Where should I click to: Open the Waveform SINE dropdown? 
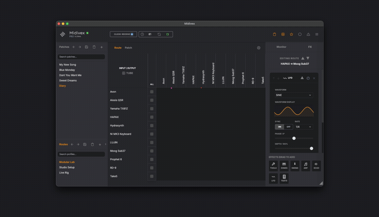tap(294, 95)
